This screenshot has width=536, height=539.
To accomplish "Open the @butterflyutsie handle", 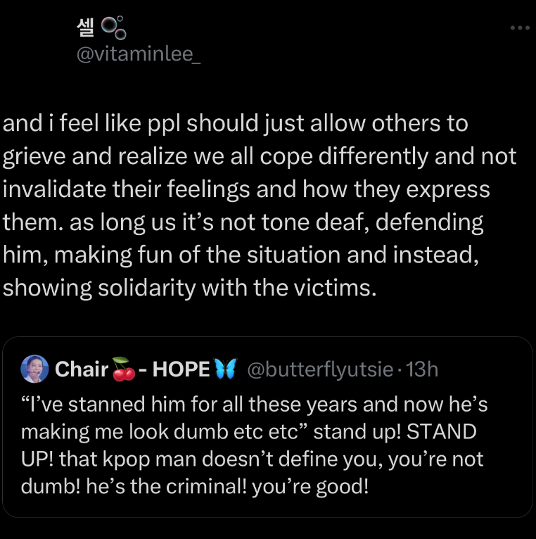I will coord(318,369).
